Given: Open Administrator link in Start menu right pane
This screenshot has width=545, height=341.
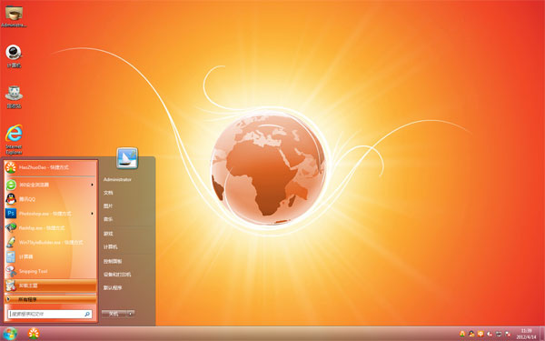Looking at the screenshot, I should click(x=117, y=179).
